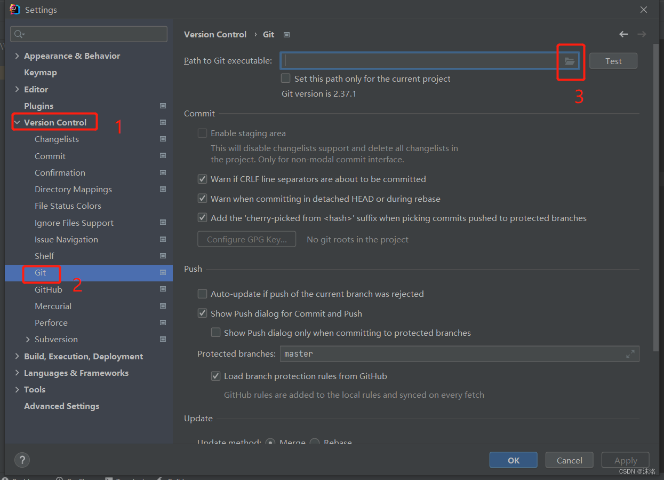Click the project icon in Changelists row
Viewport: 664px width, 480px height.
point(163,139)
